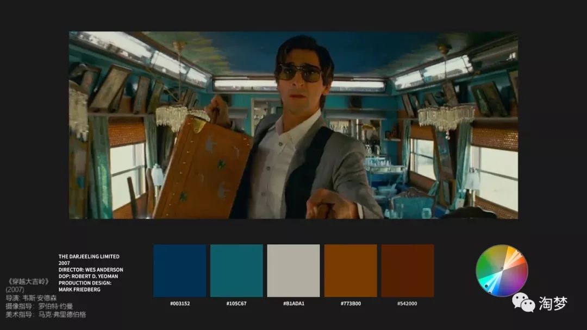Click the #105C67 hex code label
The height and width of the screenshot is (330, 587).
coord(236,303)
